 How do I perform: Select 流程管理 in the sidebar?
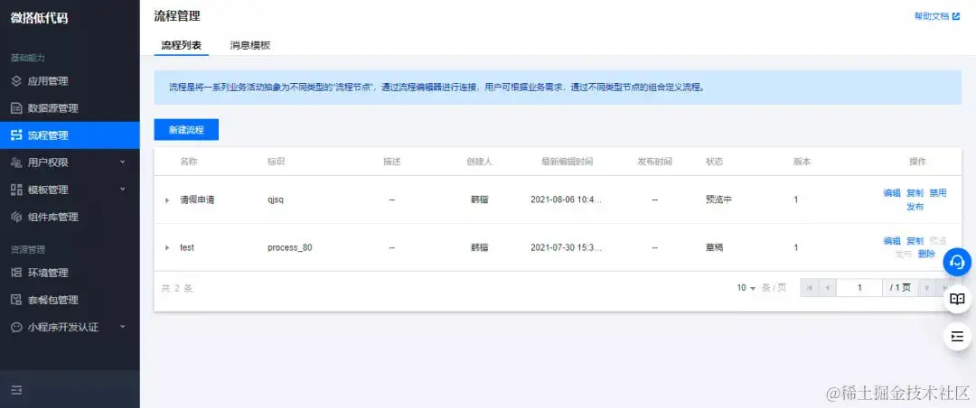pos(70,135)
